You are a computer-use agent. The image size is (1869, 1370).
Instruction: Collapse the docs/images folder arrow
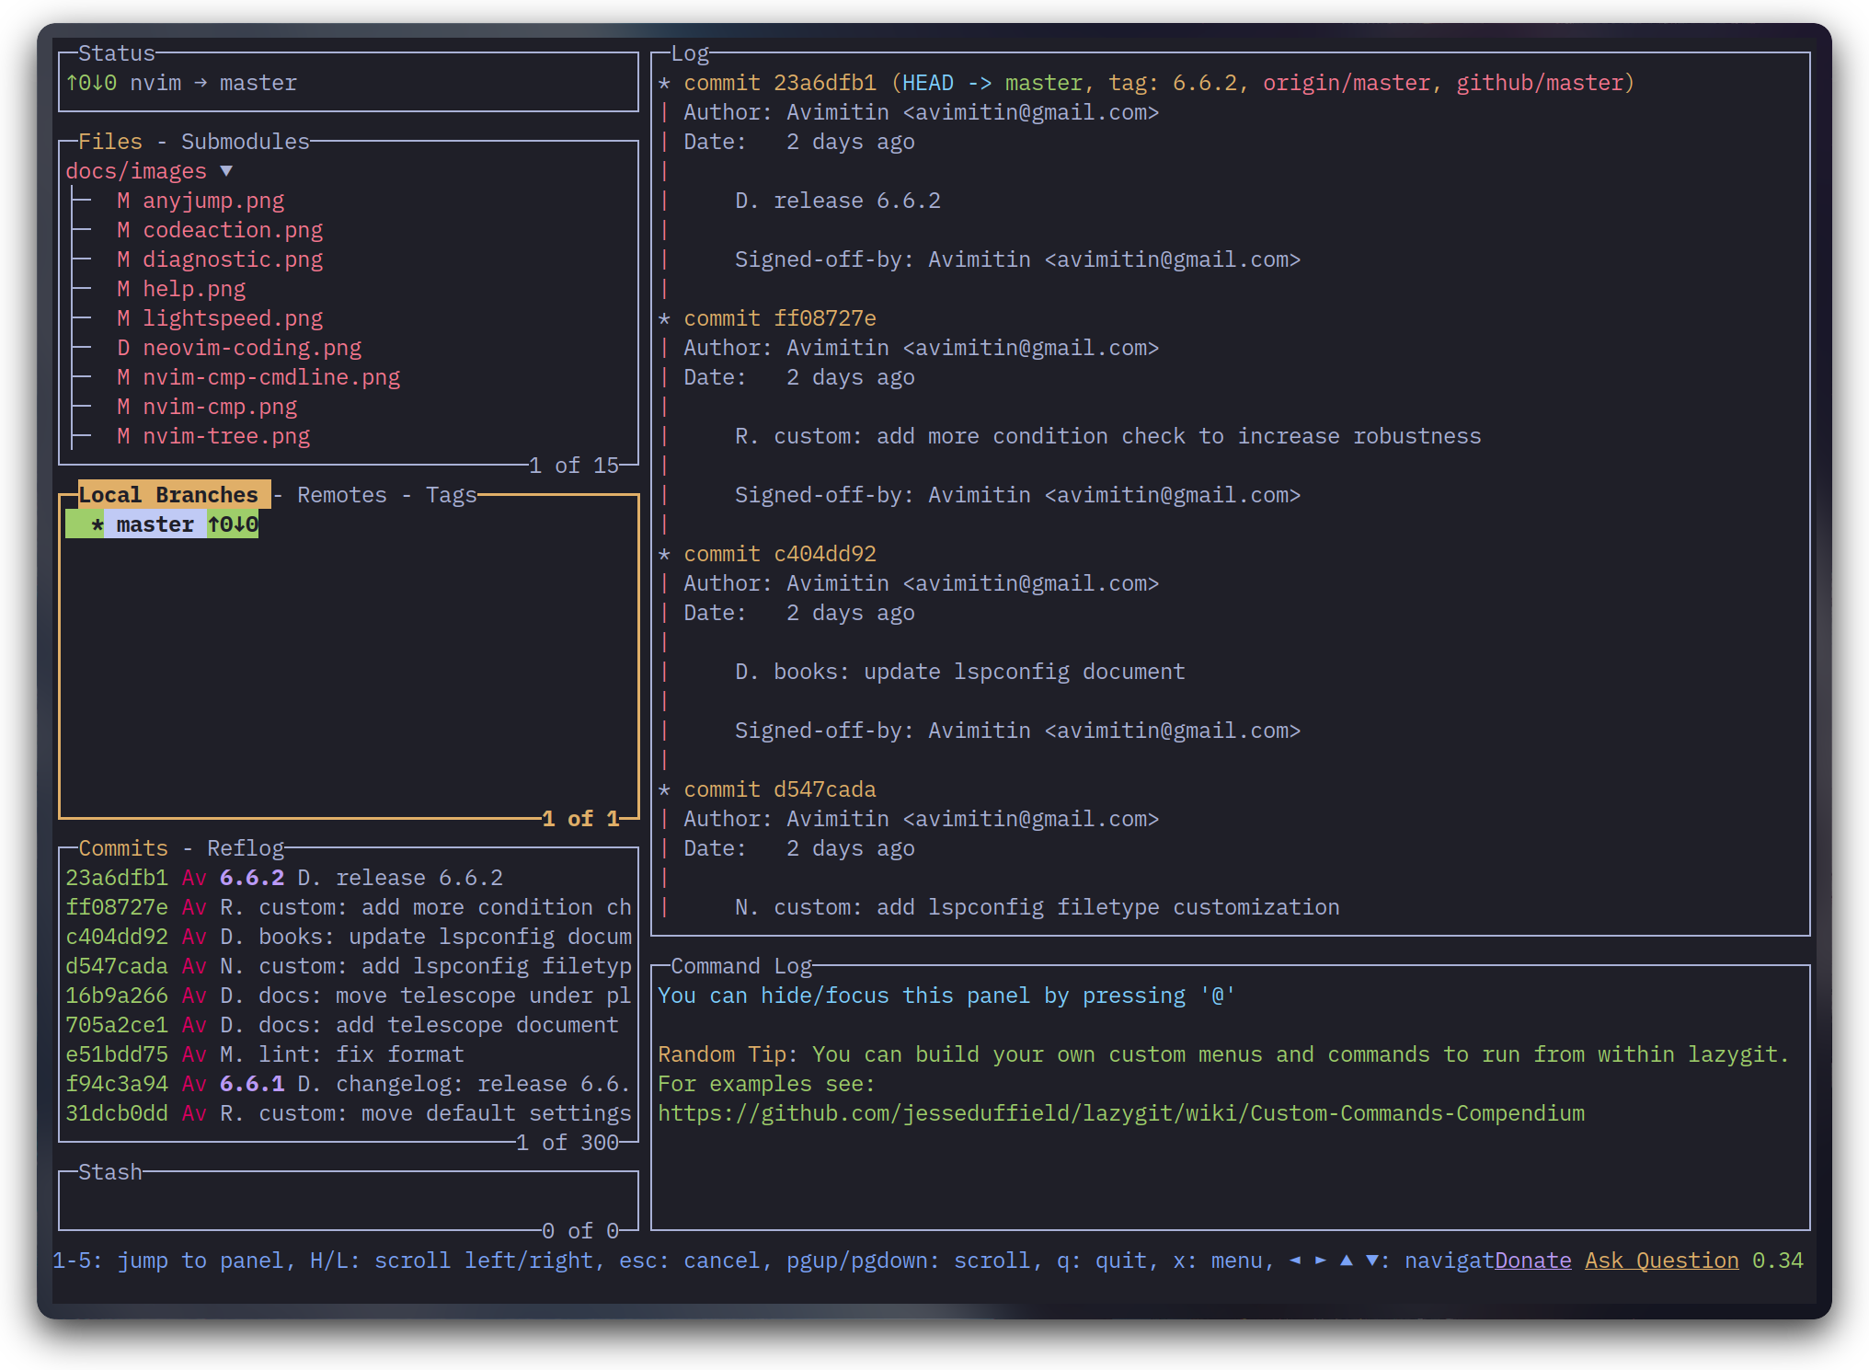pos(226,171)
